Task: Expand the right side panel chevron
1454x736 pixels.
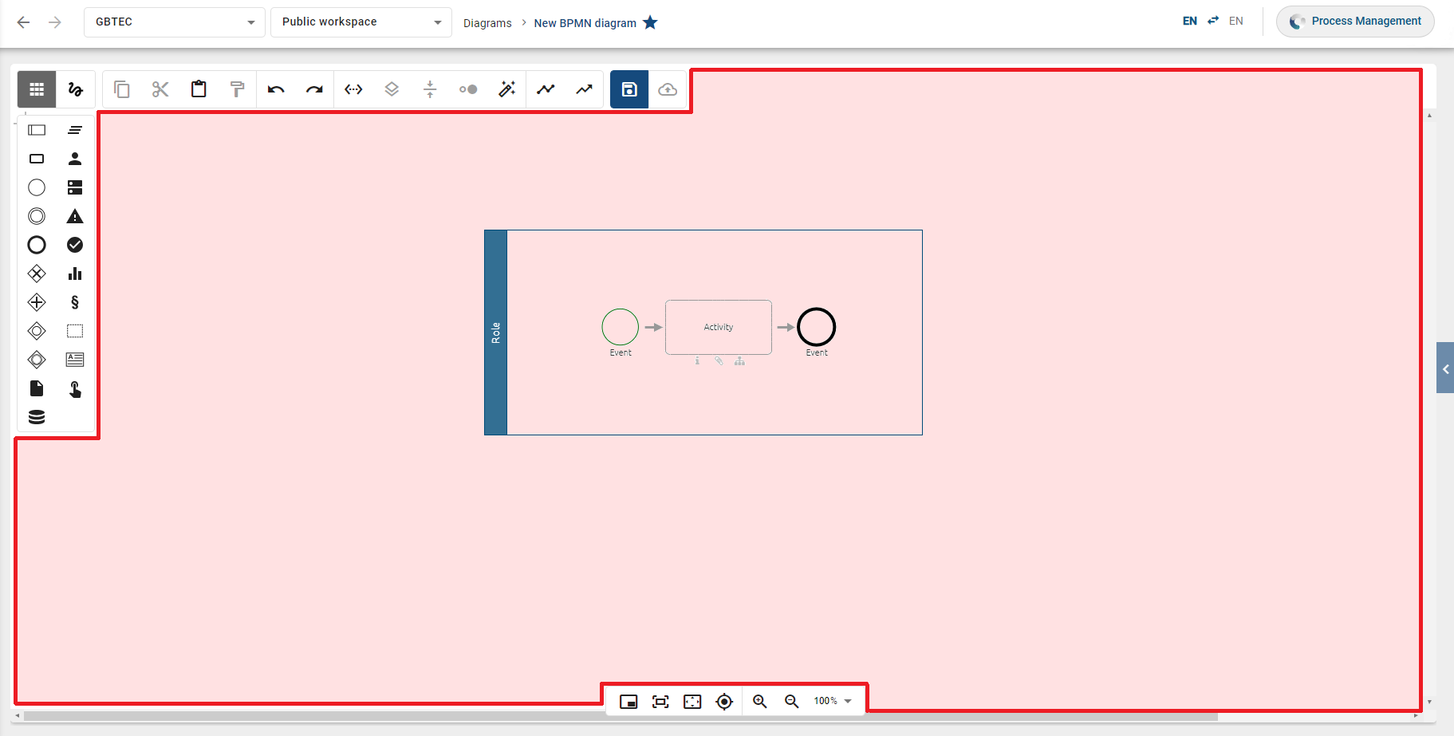Action: (1445, 368)
